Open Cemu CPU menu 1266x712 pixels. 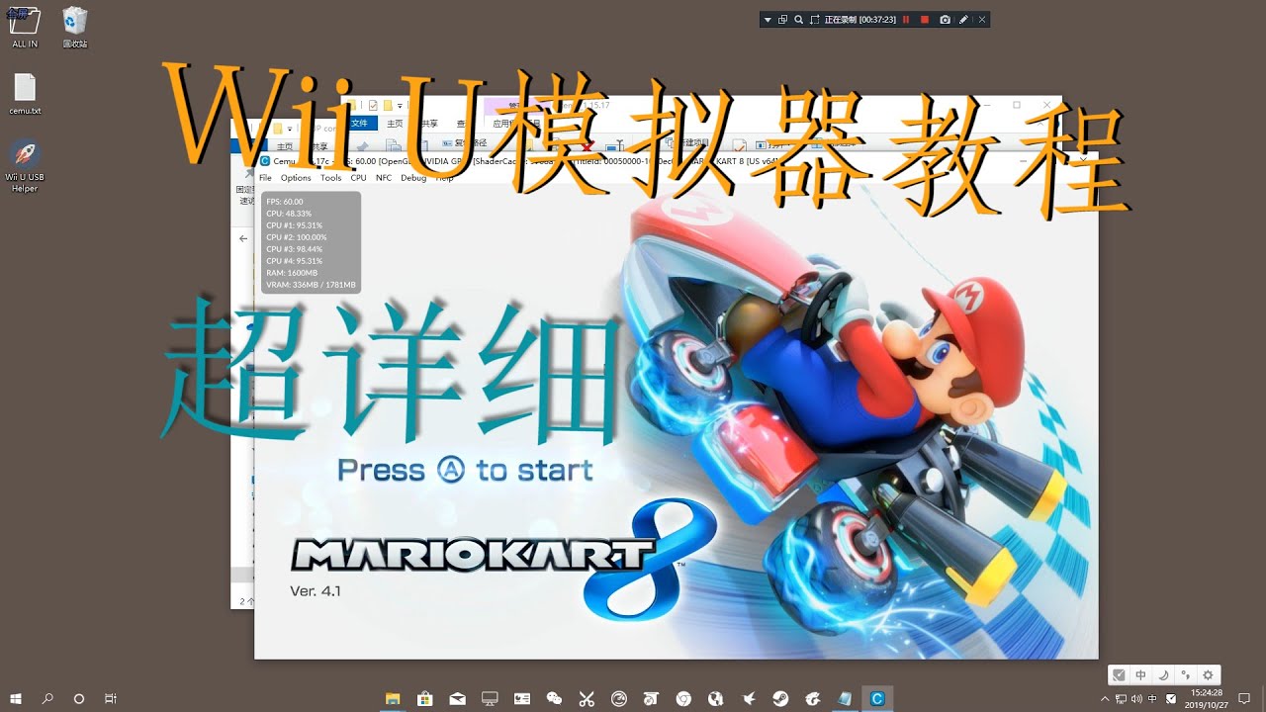point(358,178)
